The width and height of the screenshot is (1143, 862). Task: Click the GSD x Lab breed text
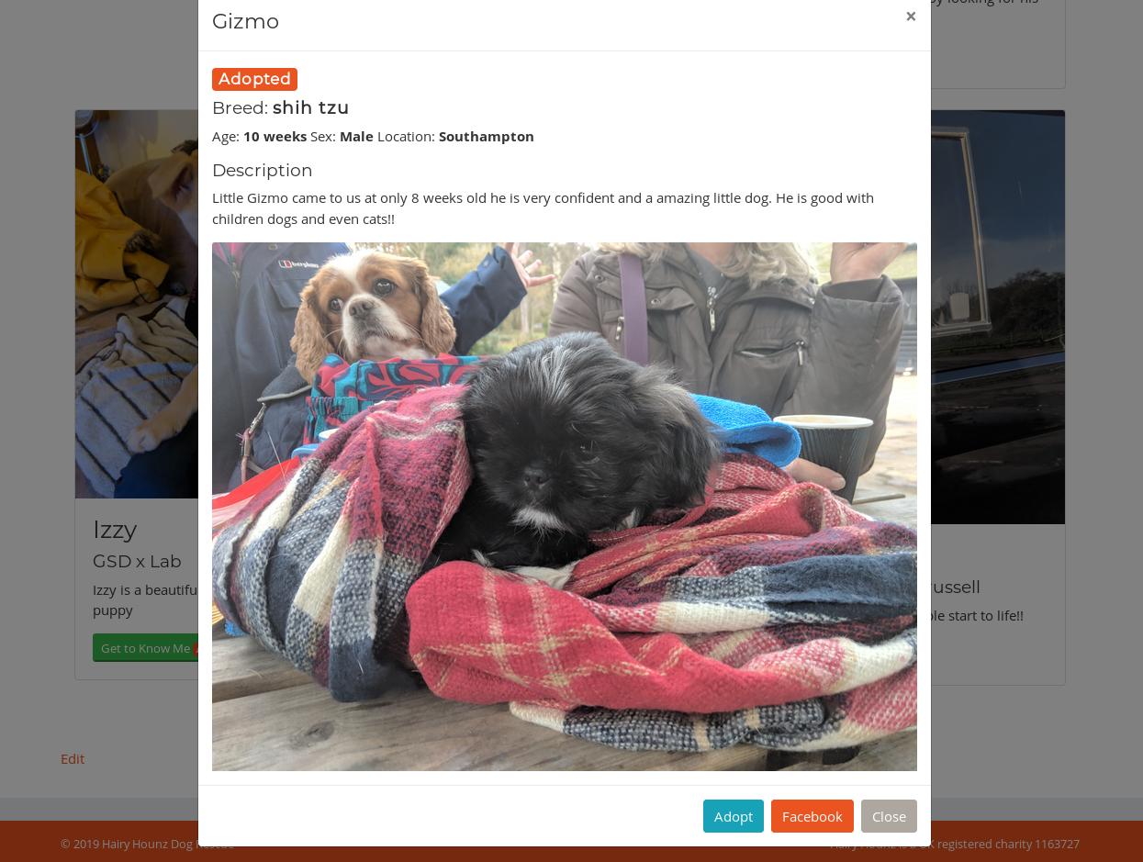pyautogui.click(x=137, y=561)
